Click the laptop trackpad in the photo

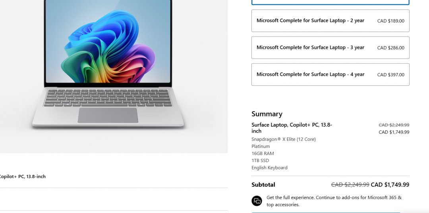[108, 115]
